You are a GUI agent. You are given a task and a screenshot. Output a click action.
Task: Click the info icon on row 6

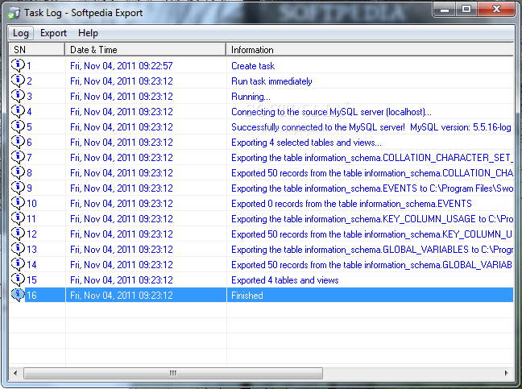tap(18, 142)
